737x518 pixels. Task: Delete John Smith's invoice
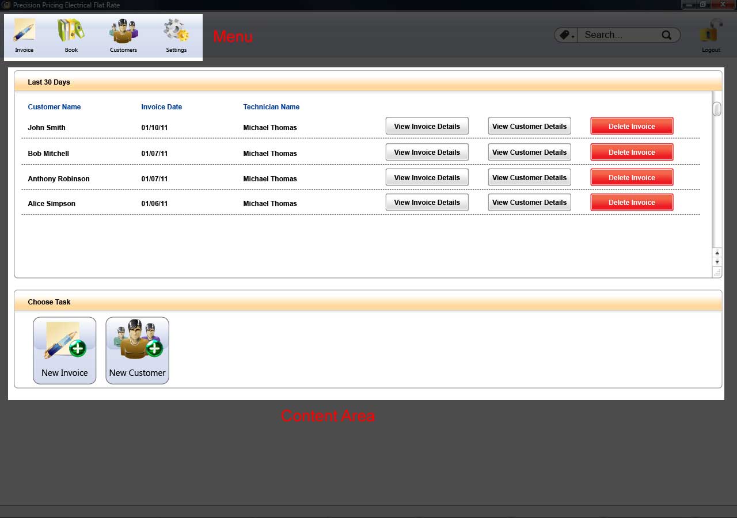pos(632,126)
